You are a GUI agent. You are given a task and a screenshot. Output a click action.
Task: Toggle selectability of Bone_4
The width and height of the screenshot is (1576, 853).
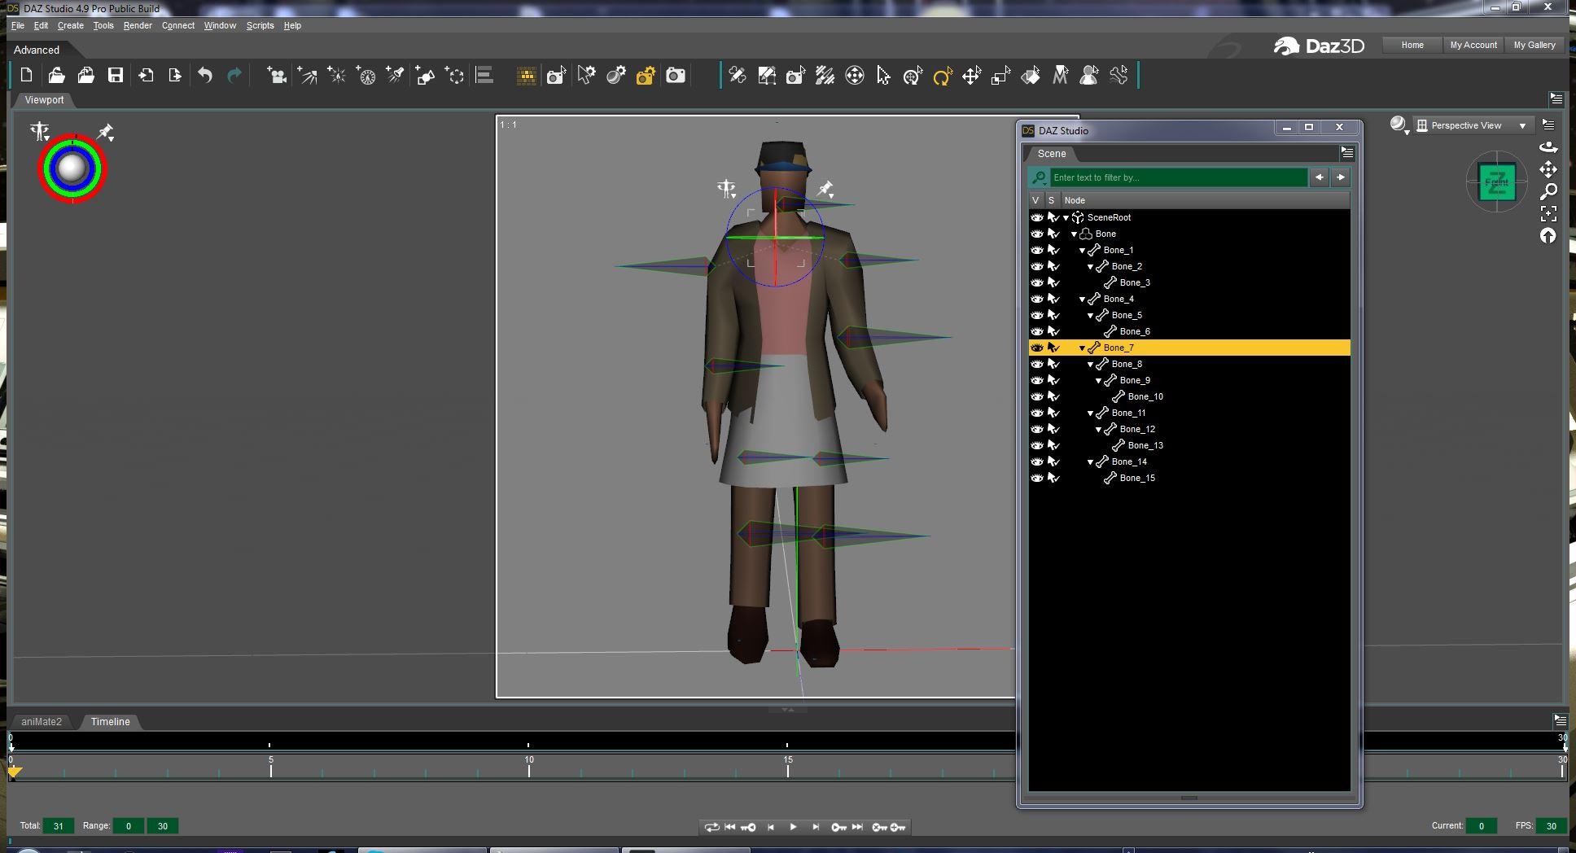click(x=1053, y=299)
